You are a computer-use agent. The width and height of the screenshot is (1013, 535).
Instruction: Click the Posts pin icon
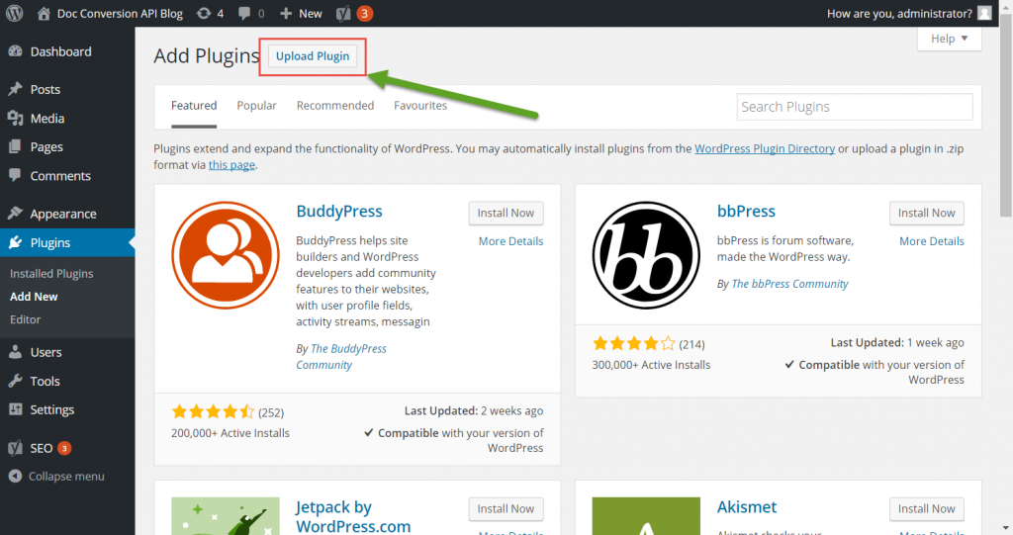tap(16, 89)
